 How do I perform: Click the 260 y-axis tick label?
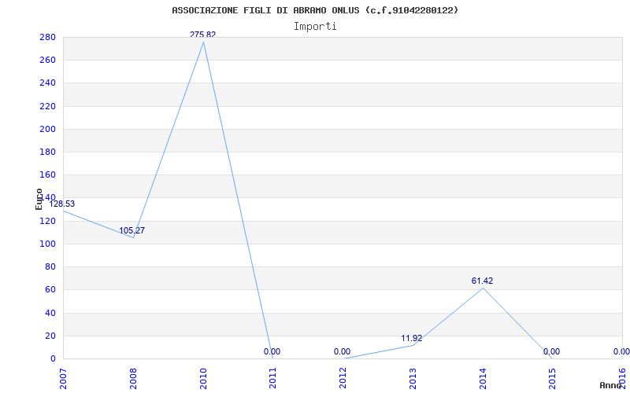[47, 61]
